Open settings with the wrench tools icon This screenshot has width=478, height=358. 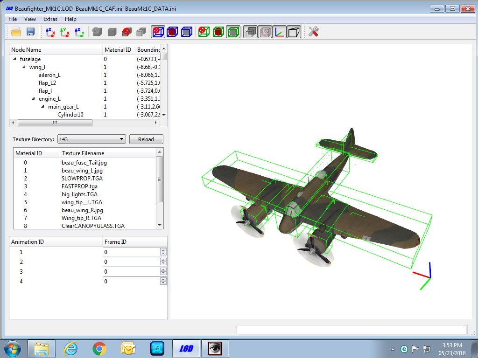tap(313, 32)
